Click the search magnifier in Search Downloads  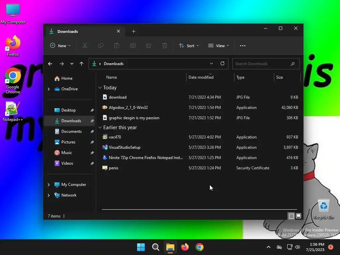pos(293,64)
